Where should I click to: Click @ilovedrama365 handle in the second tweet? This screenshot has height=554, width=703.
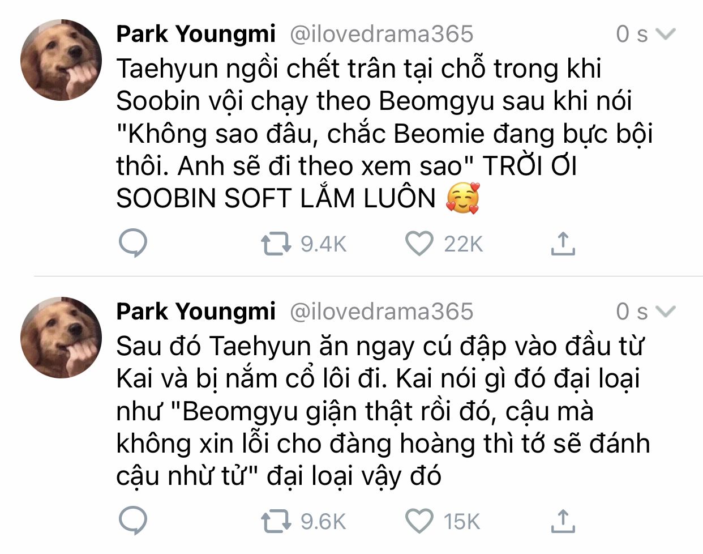(381, 312)
